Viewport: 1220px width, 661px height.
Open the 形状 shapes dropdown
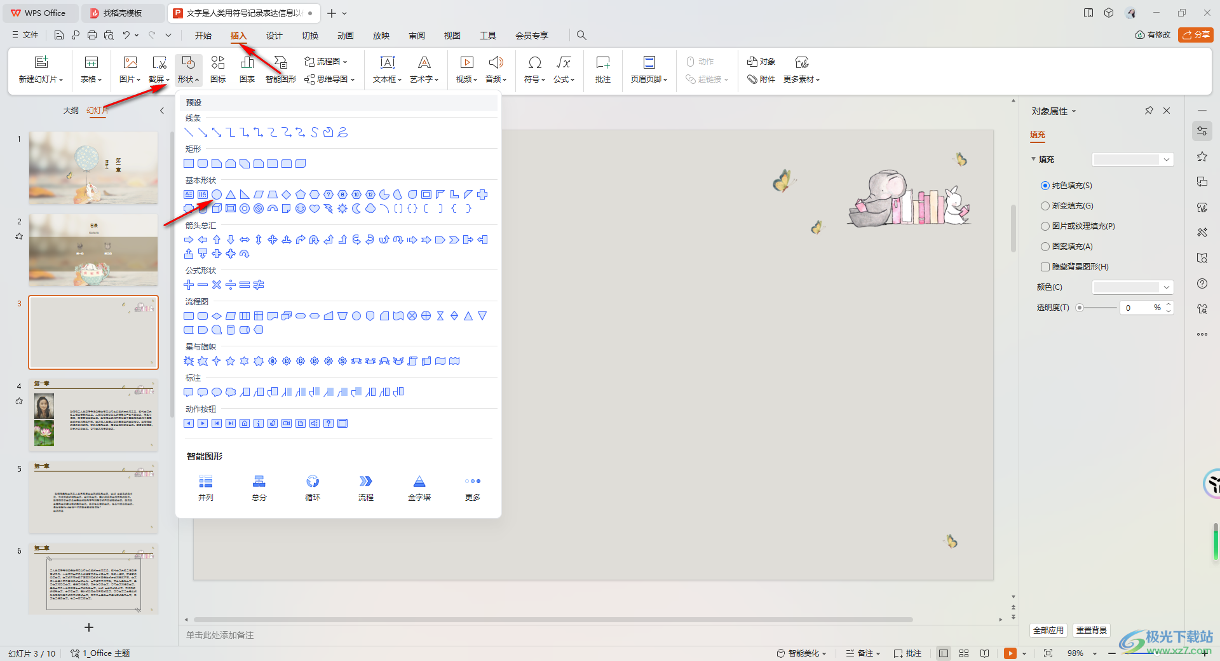tap(189, 69)
